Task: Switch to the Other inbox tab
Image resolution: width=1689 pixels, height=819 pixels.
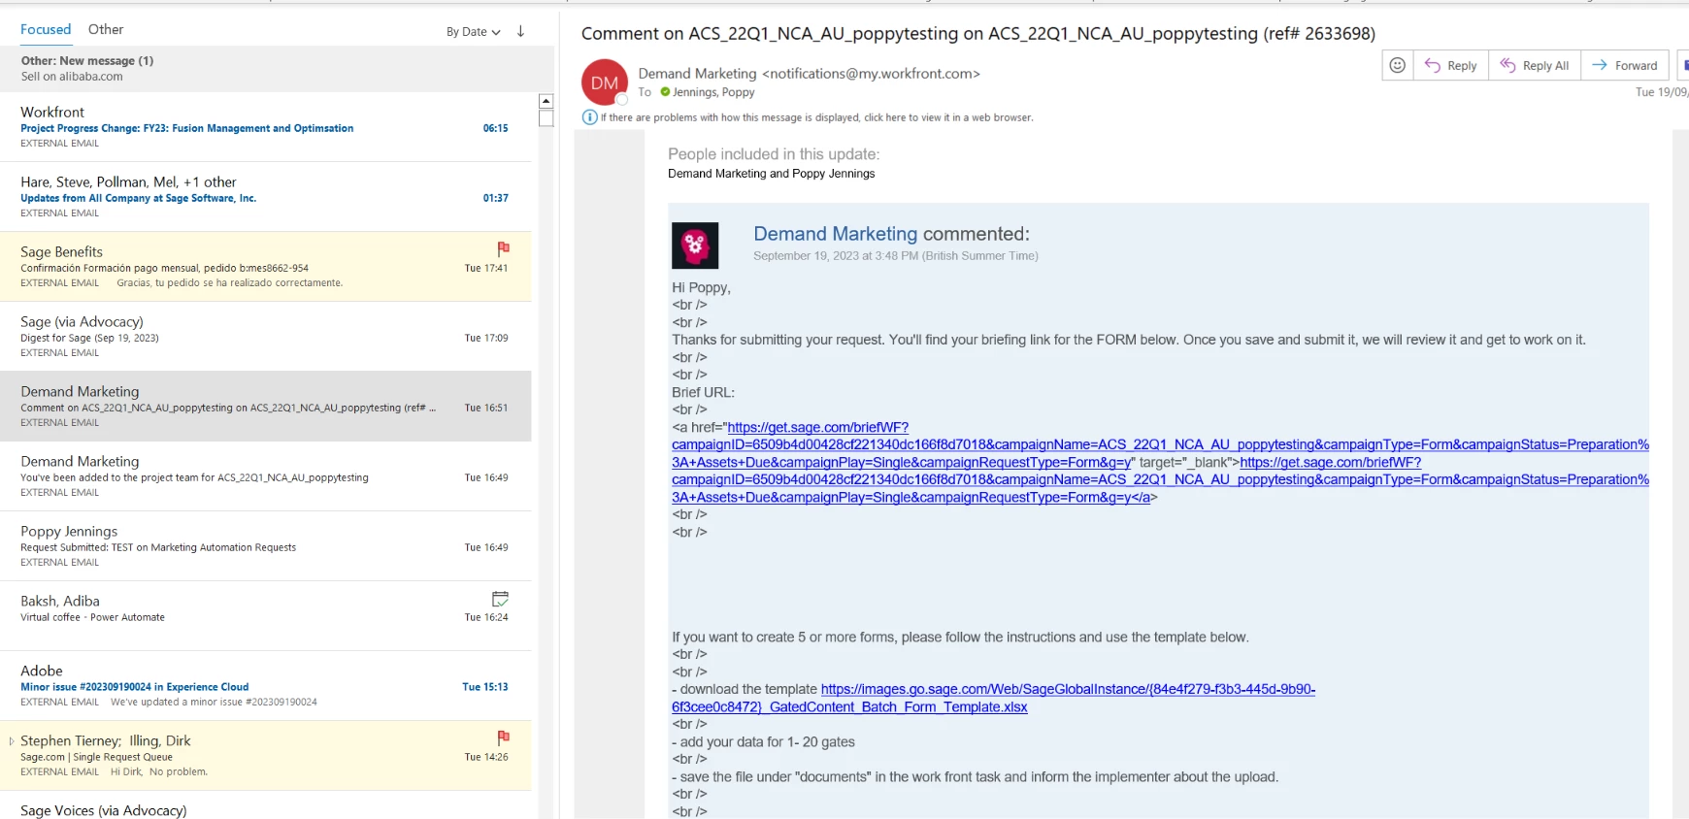Action: point(106,29)
